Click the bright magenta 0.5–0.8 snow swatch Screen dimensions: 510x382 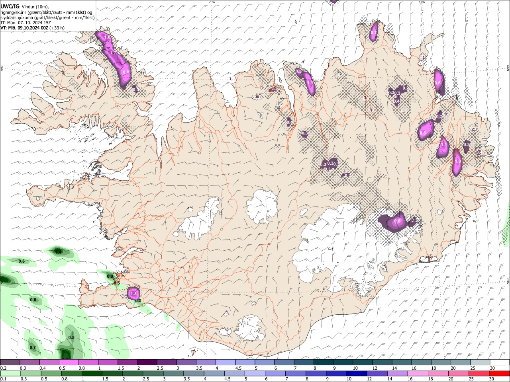[69, 363]
